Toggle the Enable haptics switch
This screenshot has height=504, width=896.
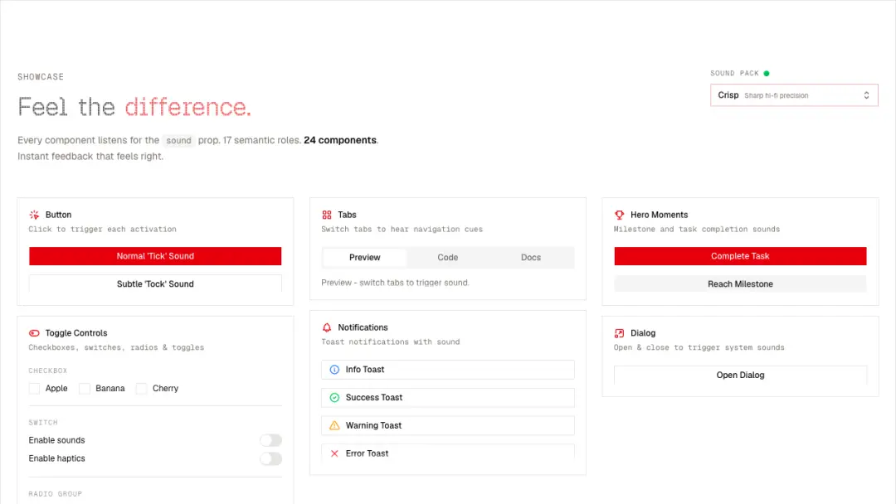tap(270, 458)
